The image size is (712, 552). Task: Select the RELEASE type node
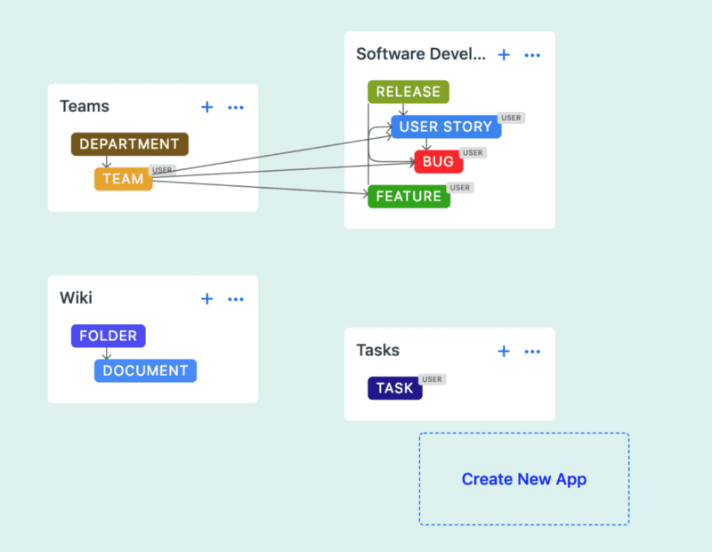click(x=408, y=92)
